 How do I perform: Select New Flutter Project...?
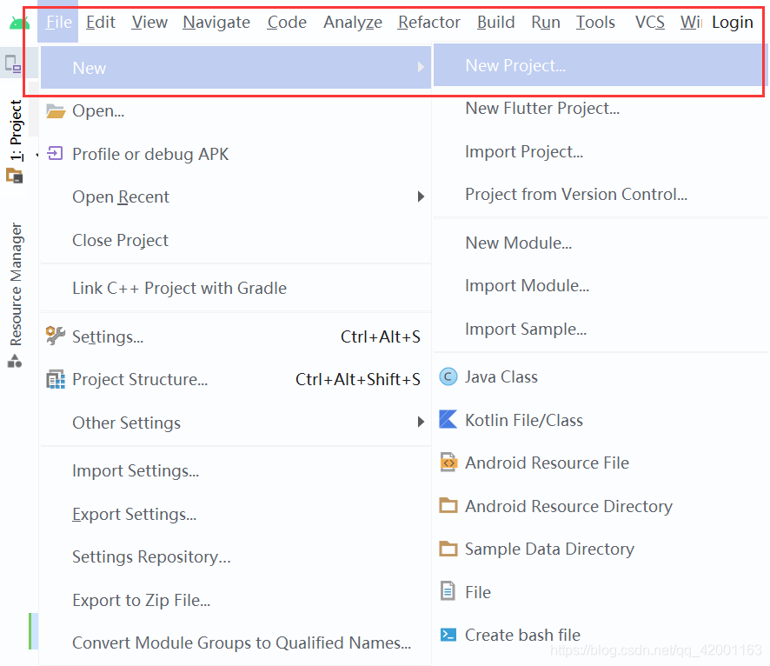point(601,108)
